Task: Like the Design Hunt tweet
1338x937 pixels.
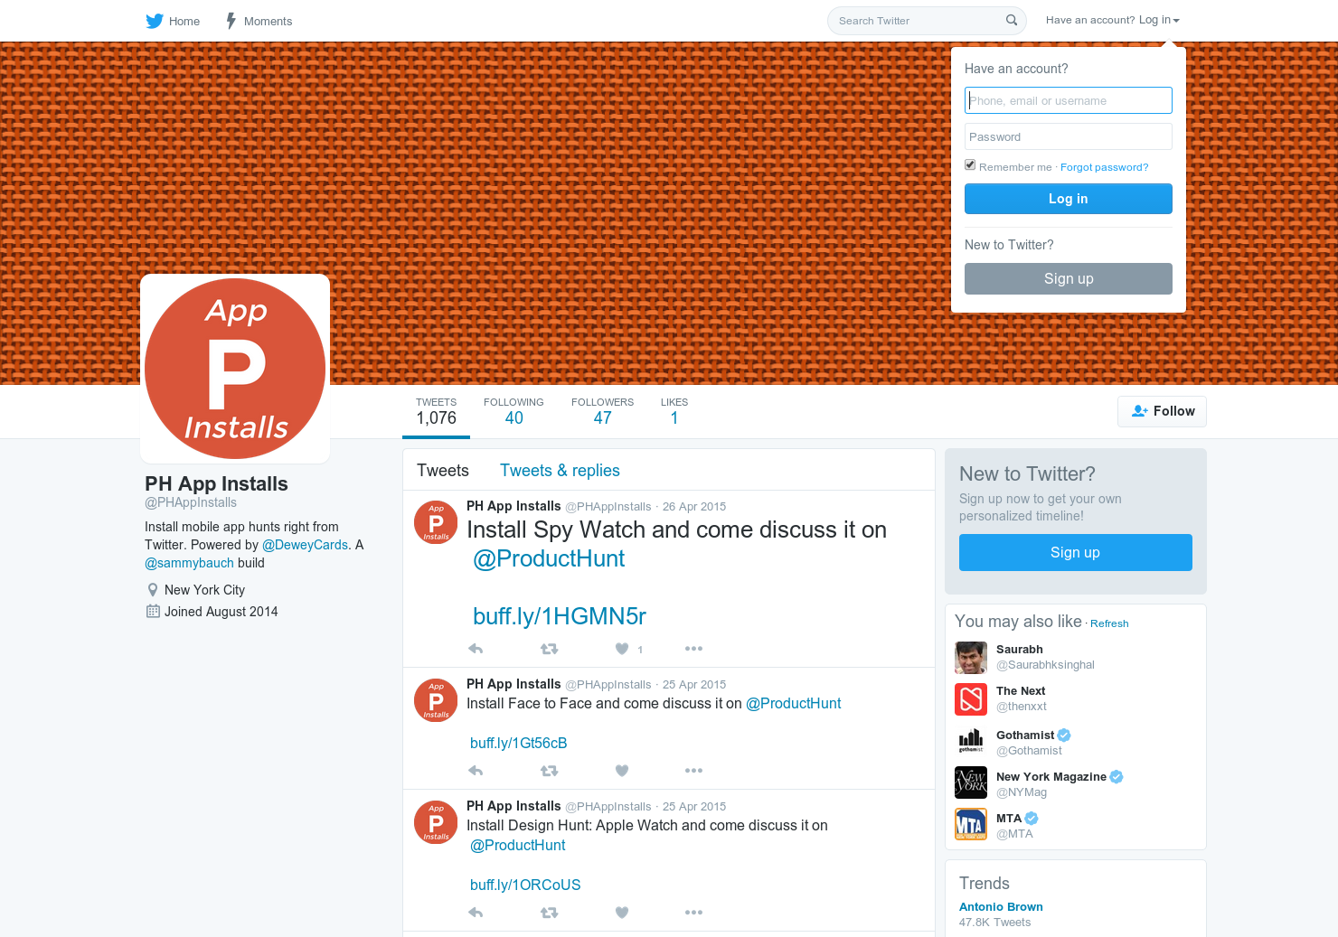Action: 622,913
